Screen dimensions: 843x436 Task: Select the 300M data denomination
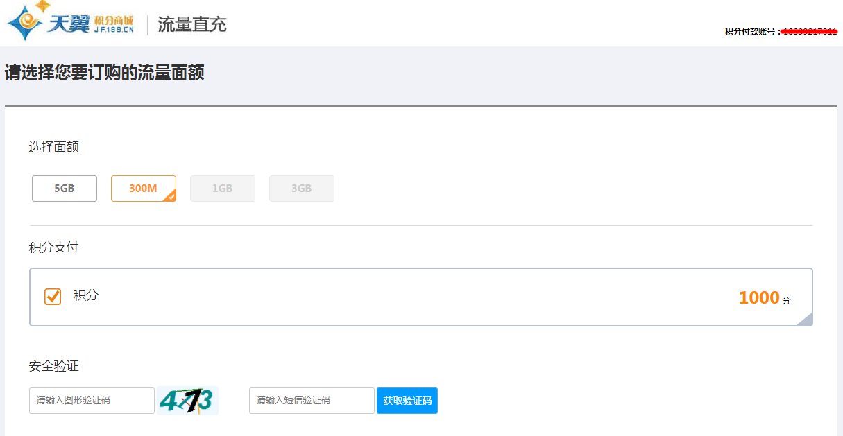(143, 188)
